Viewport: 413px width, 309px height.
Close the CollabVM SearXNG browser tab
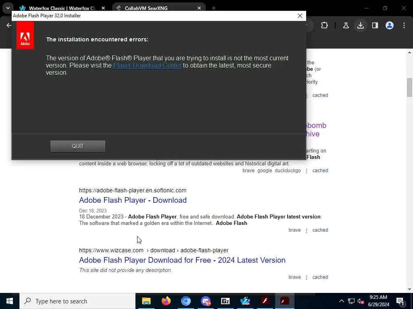point(199,8)
